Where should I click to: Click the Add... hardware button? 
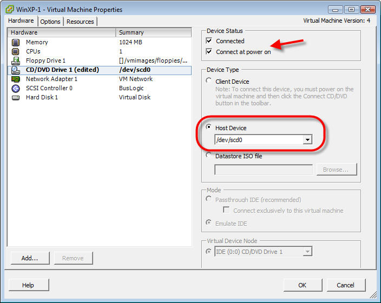pyautogui.click(x=30, y=258)
